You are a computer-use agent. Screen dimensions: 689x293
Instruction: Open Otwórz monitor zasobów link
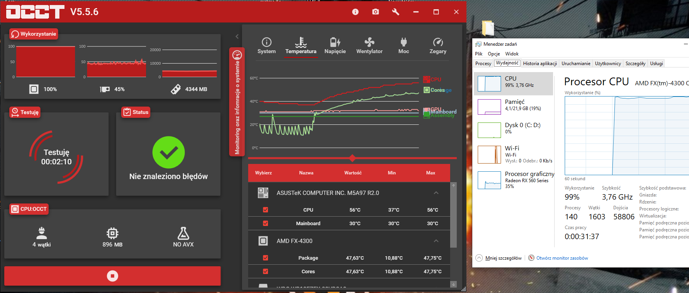click(558, 258)
